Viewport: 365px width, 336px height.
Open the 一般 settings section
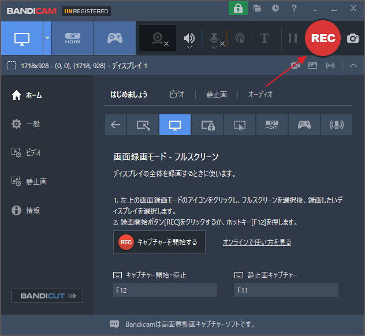click(25, 124)
